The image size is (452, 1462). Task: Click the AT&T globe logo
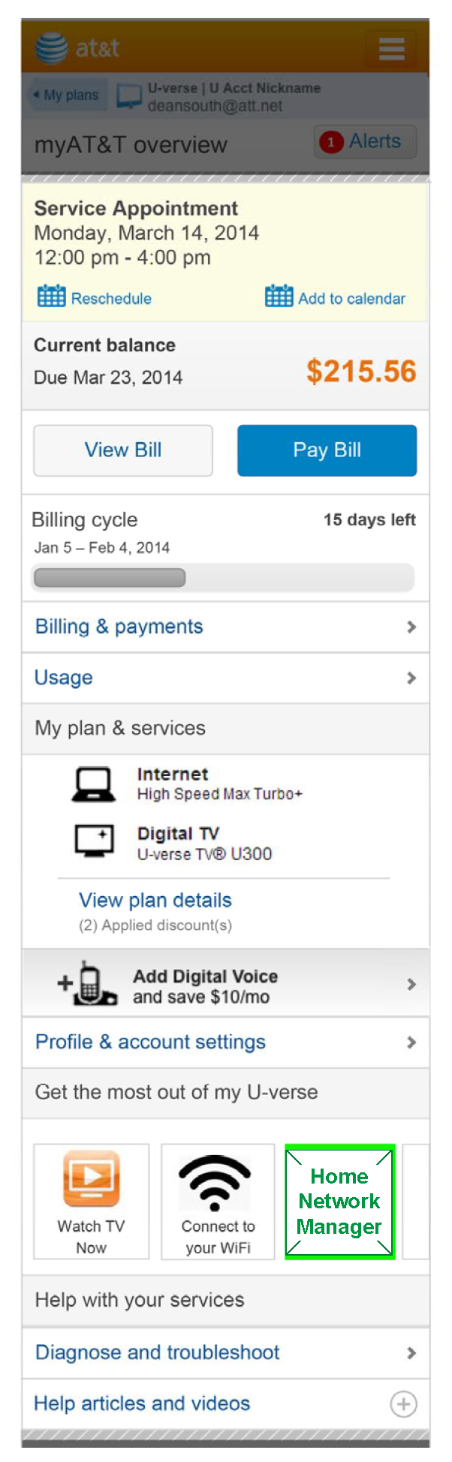(52, 48)
